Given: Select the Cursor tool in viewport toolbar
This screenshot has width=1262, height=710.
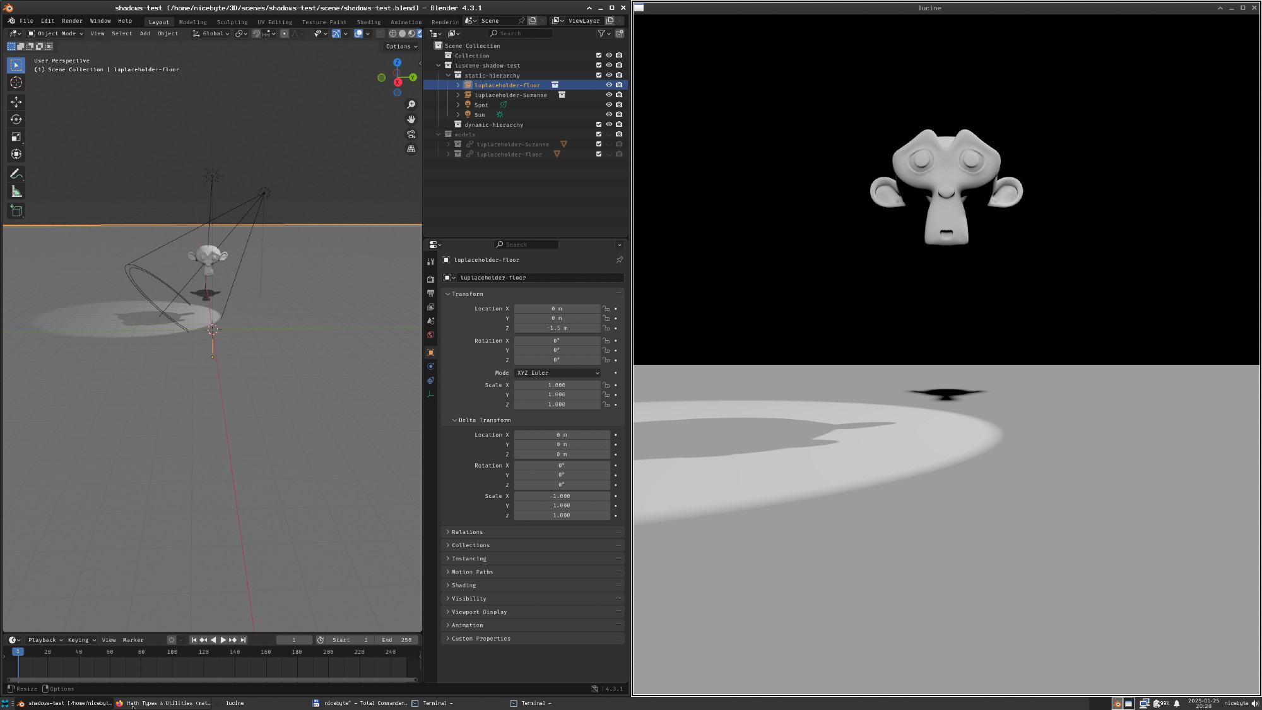Looking at the screenshot, I should (x=16, y=83).
